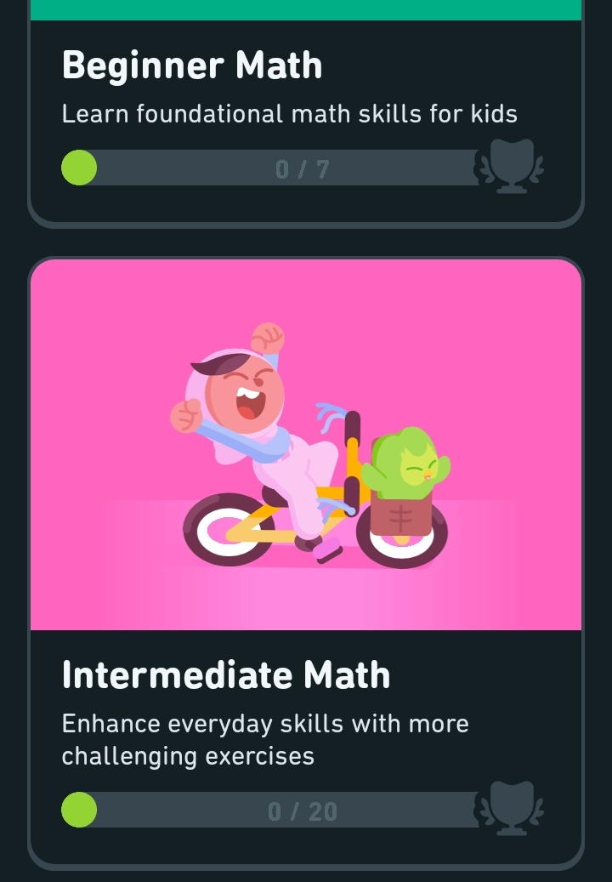Tap the Beginner Math trophy icon

pyautogui.click(x=510, y=166)
